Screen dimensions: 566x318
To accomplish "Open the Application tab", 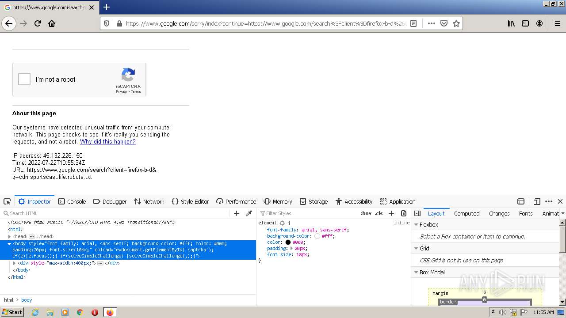I will click(x=398, y=201).
